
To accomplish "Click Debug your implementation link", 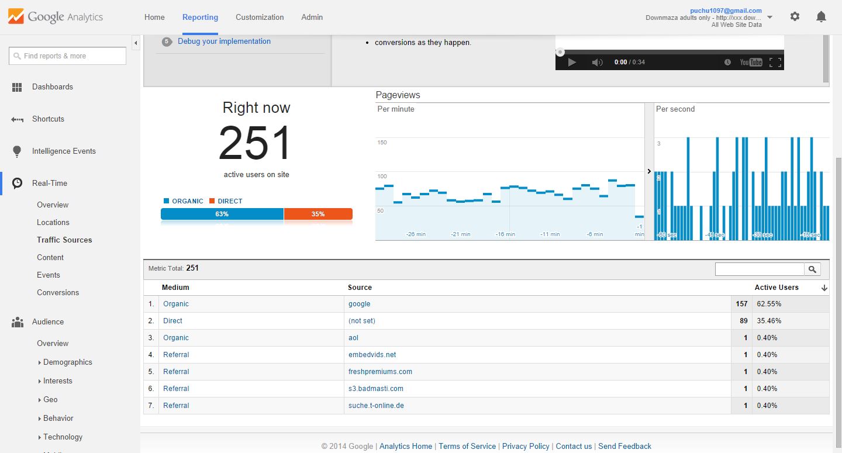I will coord(224,42).
